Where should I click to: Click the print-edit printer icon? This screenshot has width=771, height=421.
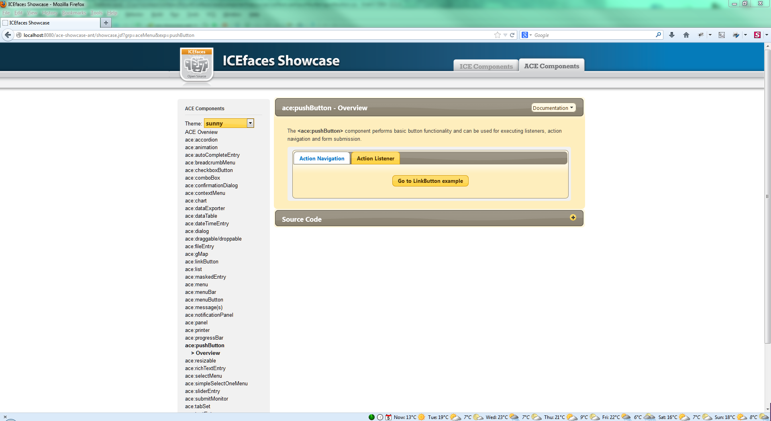736,35
